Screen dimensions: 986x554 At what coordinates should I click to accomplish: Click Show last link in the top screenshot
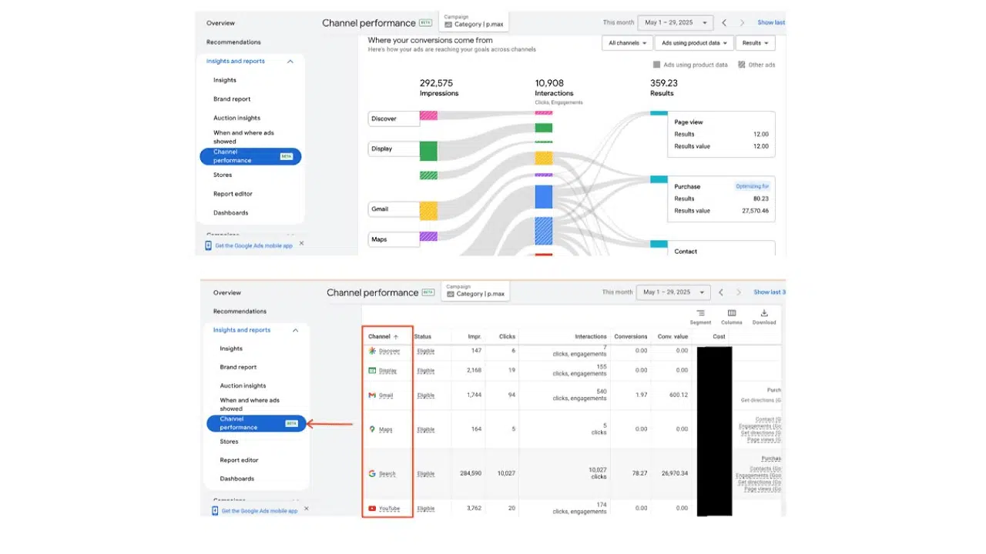click(x=771, y=23)
